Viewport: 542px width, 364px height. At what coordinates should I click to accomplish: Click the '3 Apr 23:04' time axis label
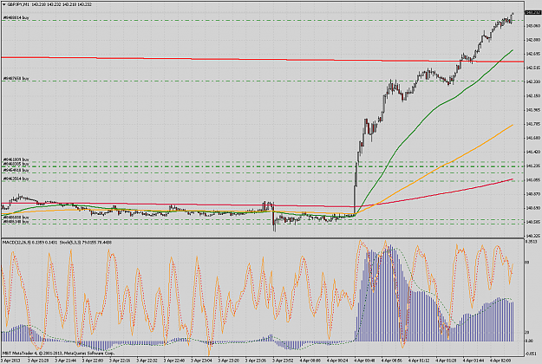[201, 361]
